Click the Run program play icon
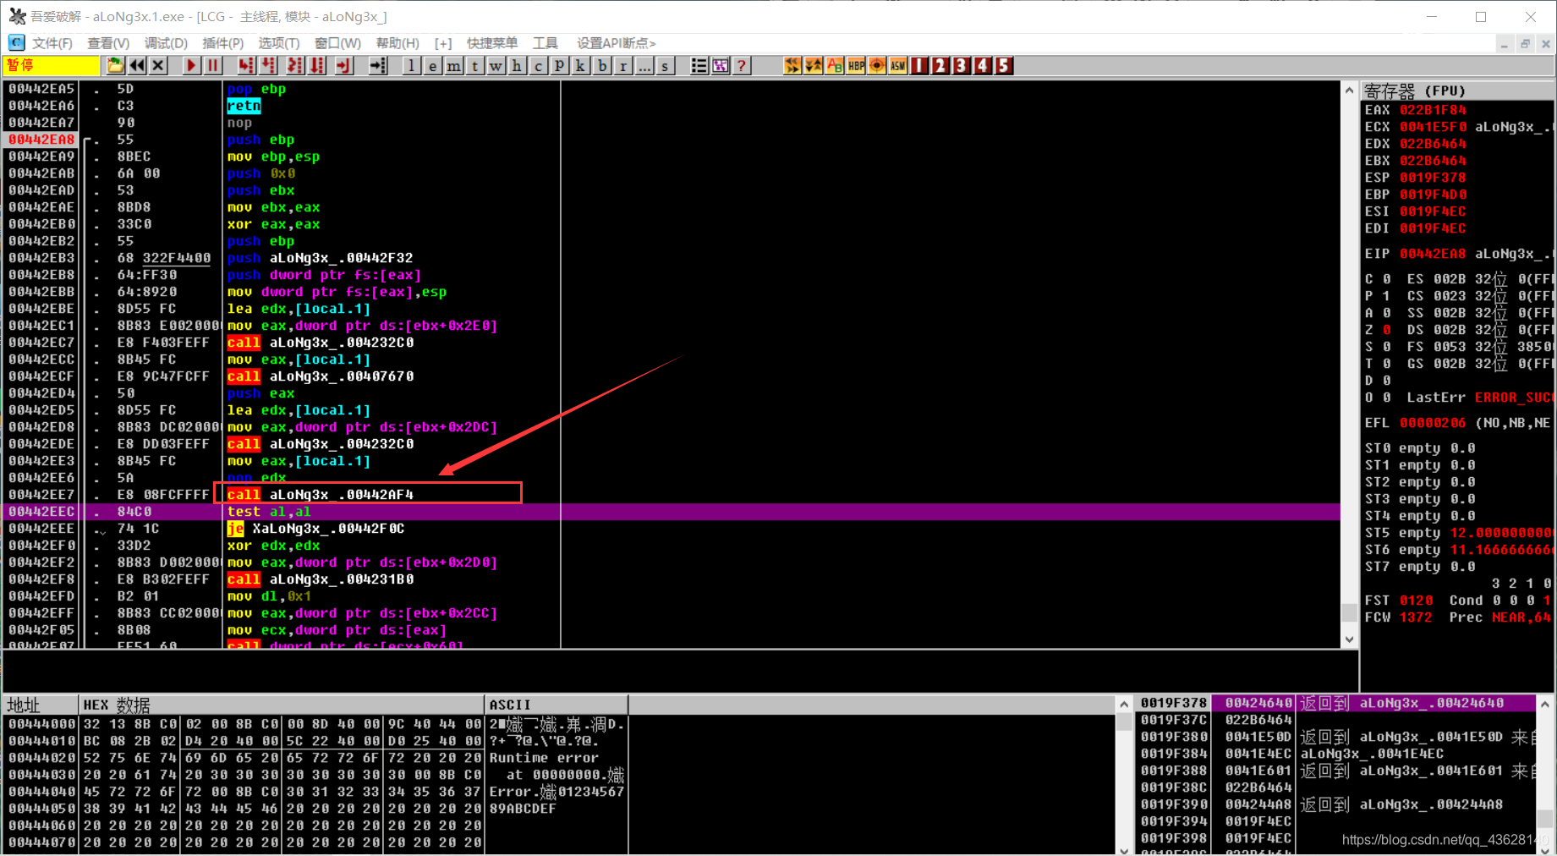This screenshot has height=856, width=1557. (x=191, y=66)
